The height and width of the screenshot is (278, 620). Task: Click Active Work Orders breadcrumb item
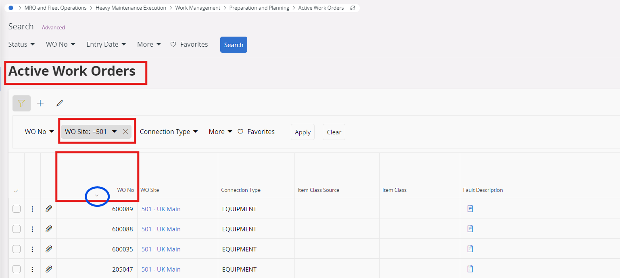(321, 8)
